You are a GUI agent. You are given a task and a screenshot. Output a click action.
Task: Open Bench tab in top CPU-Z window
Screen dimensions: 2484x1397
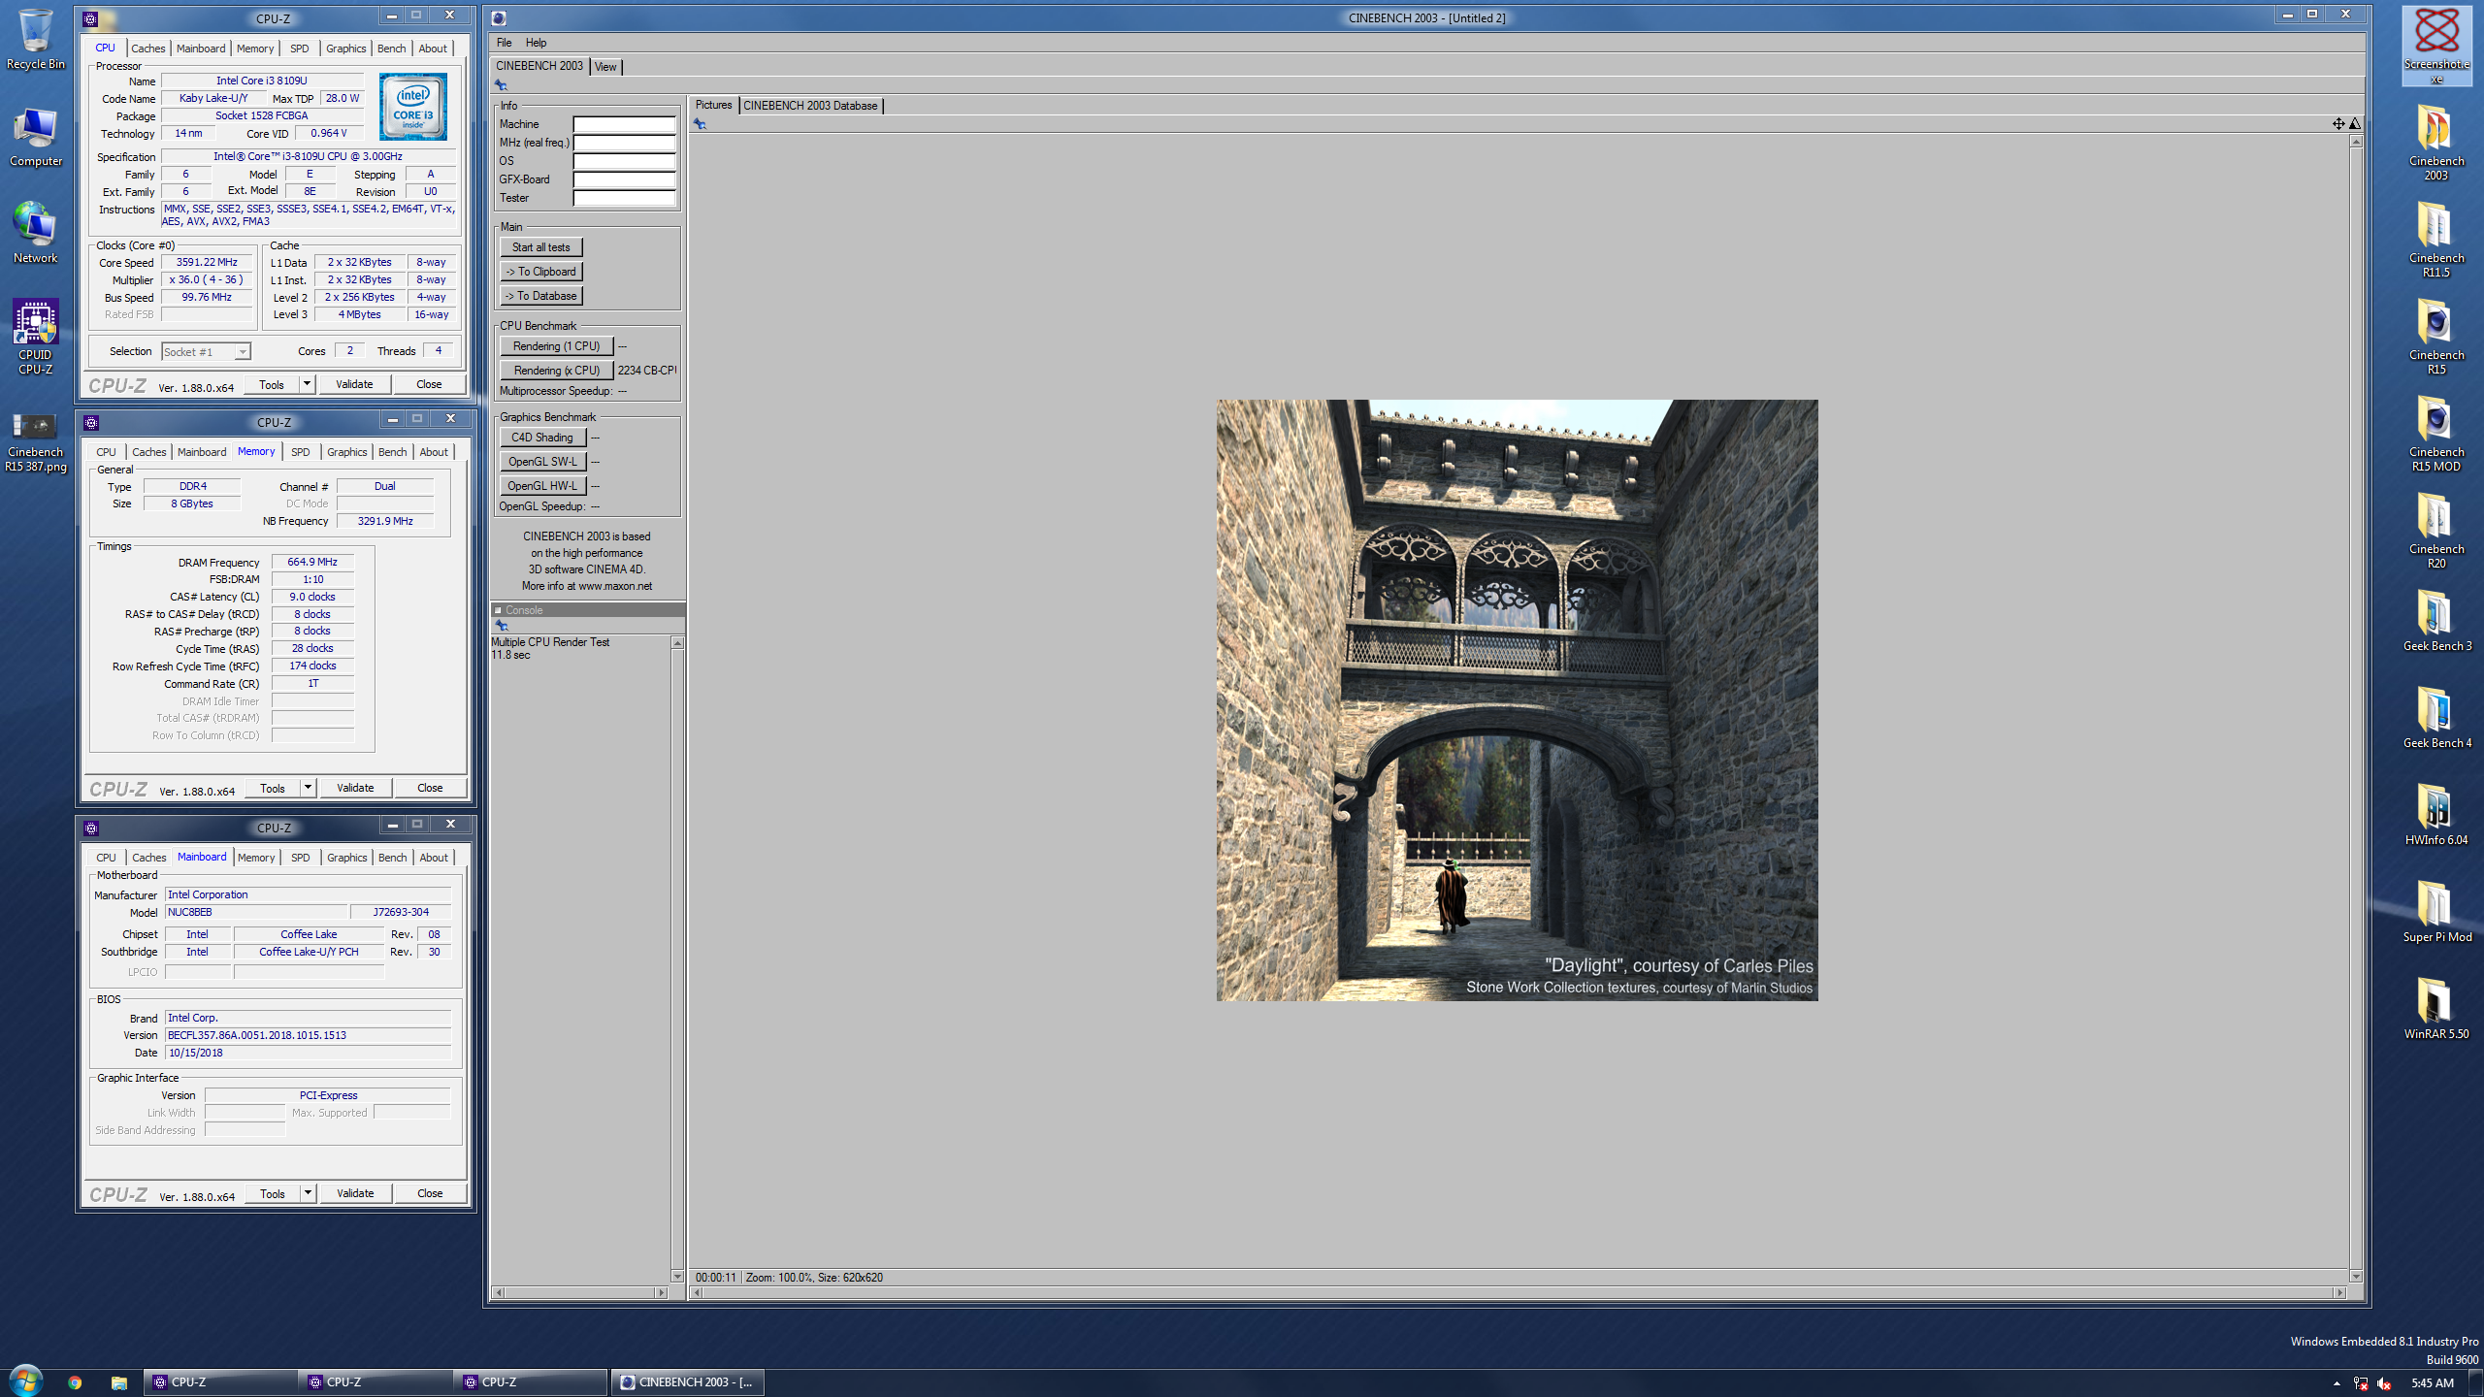coord(392,49)
